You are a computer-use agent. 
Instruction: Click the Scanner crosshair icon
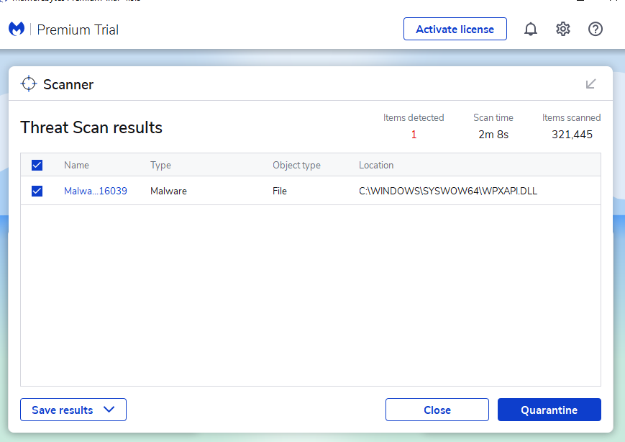click(x=29, y=84)
